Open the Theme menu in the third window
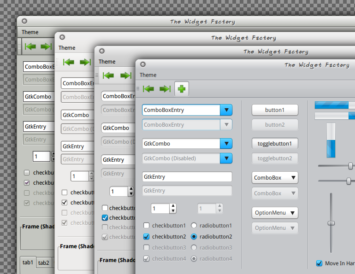The width and height of the screenshot is (355, 274). pyautogui.click(x=107, y=62)
